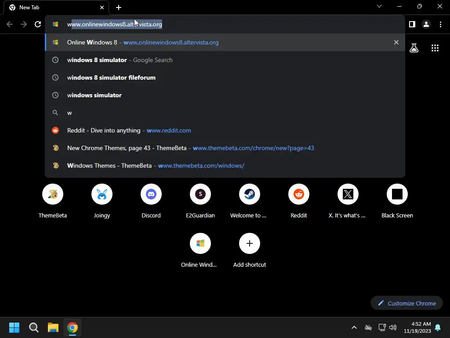Screen dimensions: 450x338
Task: Open the notifications bell
Action: [x=438, y=327]
